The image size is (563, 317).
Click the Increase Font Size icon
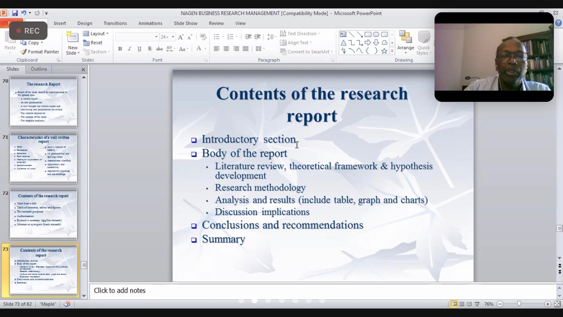point(181,37)
